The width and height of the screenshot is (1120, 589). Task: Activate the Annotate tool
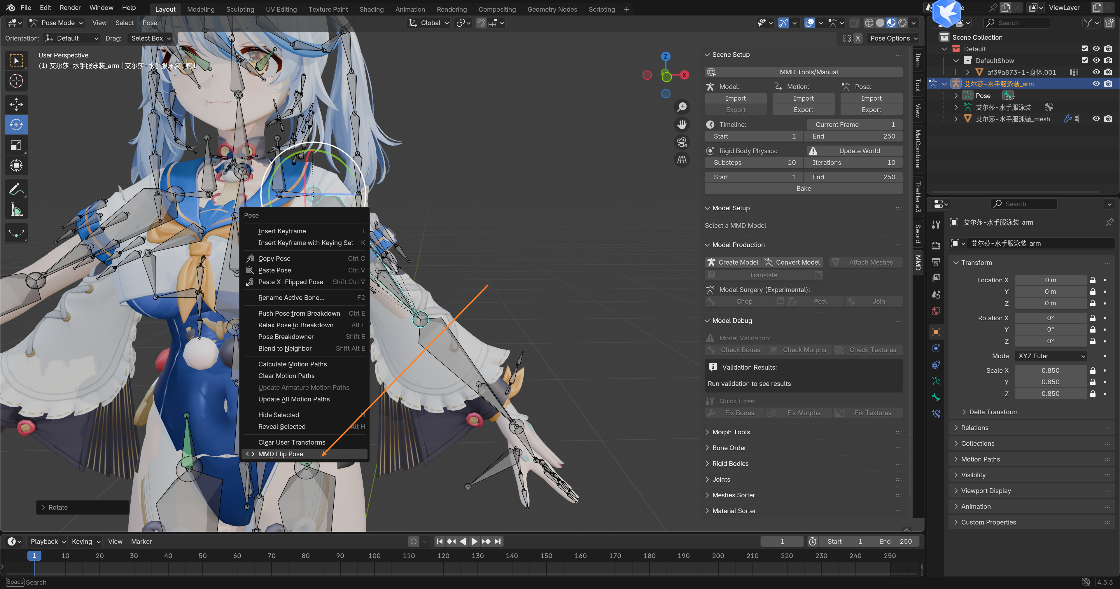[16, 189]
